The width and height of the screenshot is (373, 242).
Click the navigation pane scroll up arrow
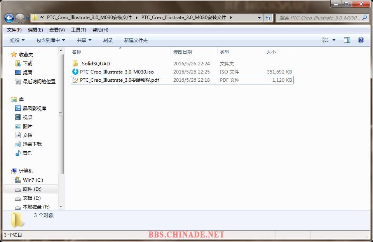click(x=61, y=50)
